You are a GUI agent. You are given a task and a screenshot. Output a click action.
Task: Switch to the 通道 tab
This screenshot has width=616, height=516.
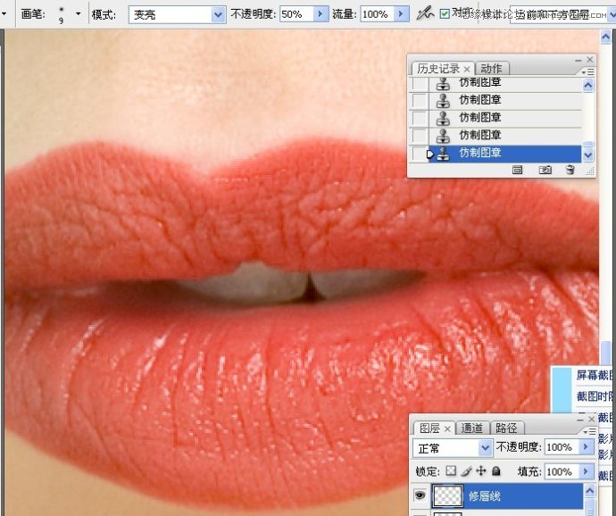472,428
